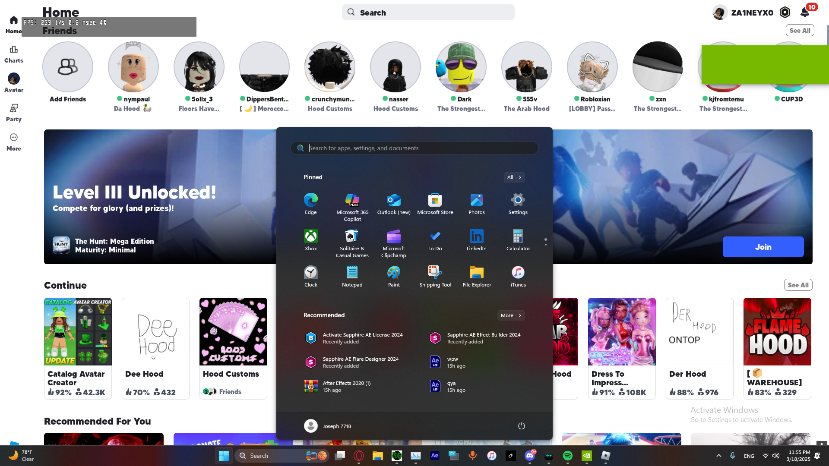Open Joseph 7718 user account menu
This screenshot has width=829, height=466.
(328, 426)
